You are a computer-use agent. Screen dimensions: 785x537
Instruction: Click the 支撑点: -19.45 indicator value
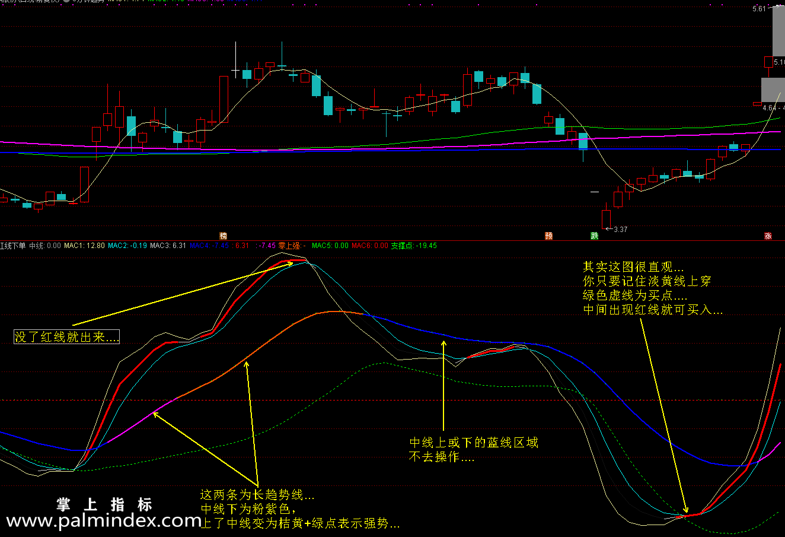pyautogui.click(x=414, y=246)
